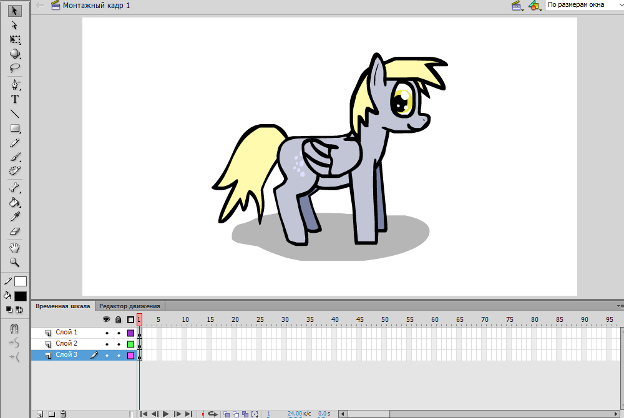The width and height of the screenshot is (624, 418).
Task: Switch to Редактор движения tab
Action: pos(130,306)
